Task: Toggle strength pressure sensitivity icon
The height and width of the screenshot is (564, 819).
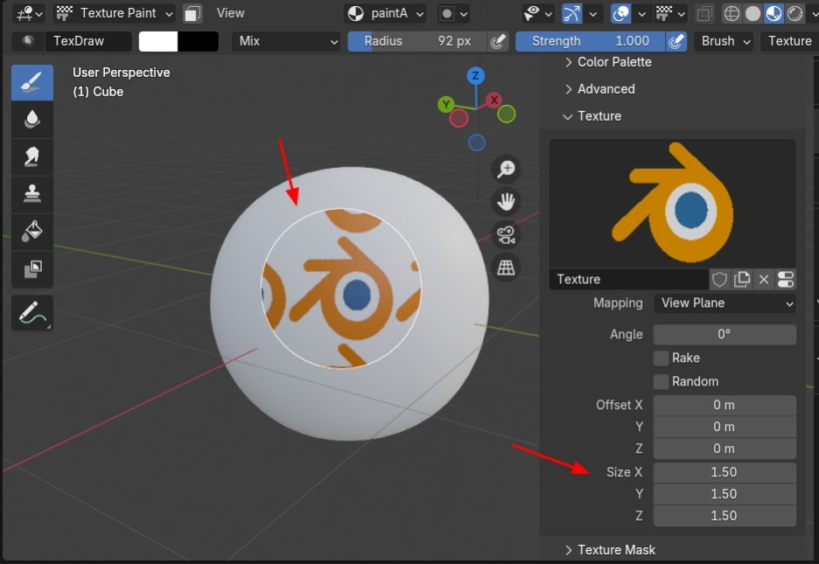Action: tap(676, 41)
